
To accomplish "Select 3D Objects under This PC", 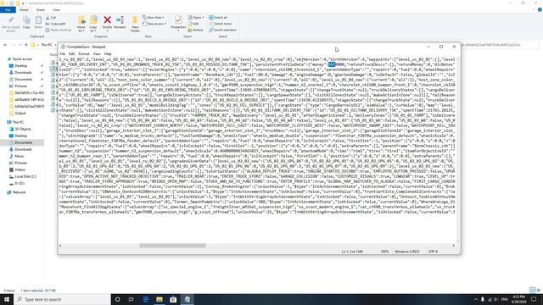I will click(x=23, y=129).
